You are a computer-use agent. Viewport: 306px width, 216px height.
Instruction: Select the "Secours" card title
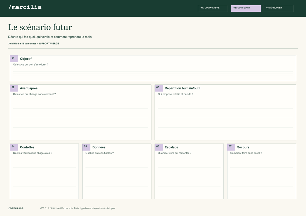243,147
